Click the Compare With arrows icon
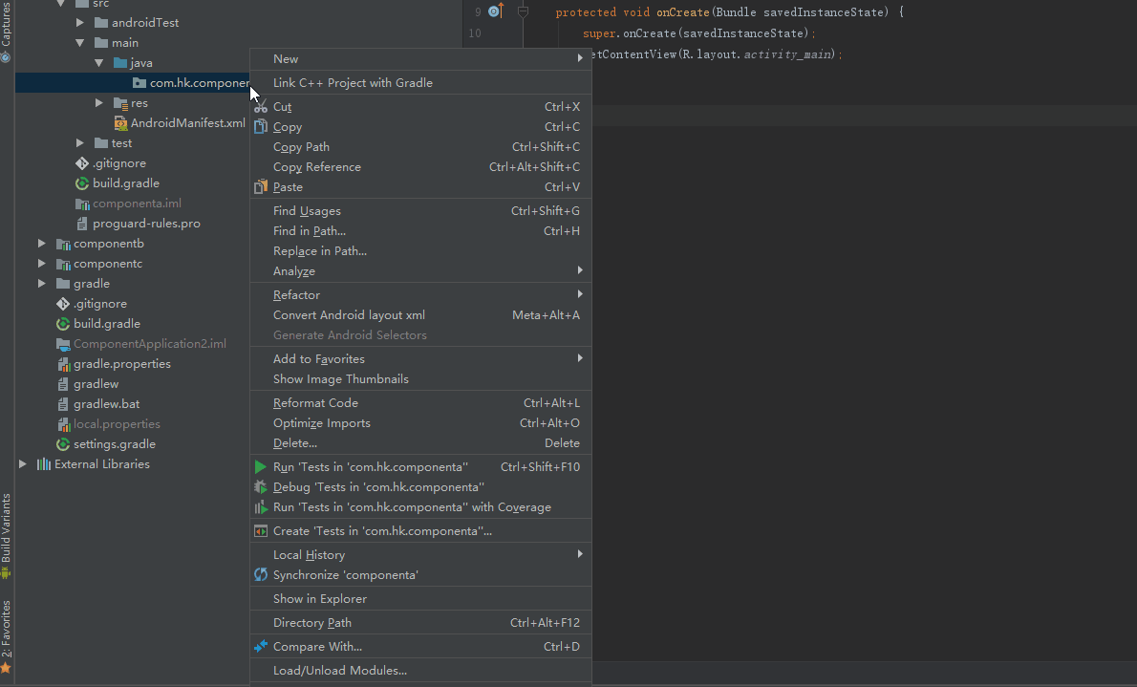Image resolution: width=1137 pixels, height=687 pixels. coord(260,646)
